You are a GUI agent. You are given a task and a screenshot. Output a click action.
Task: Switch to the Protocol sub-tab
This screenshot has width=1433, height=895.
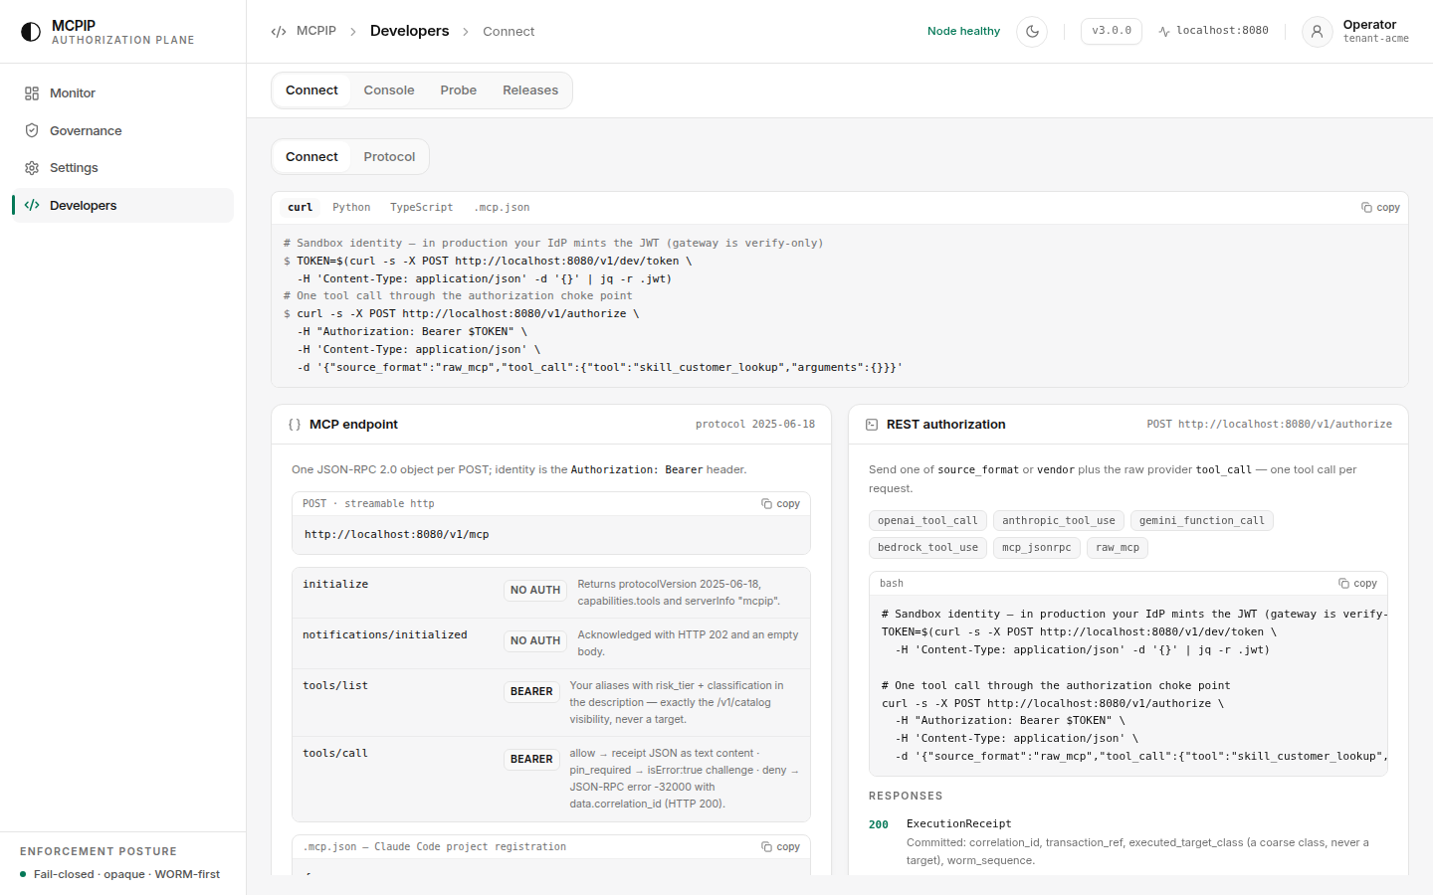[x=389, y=157]
